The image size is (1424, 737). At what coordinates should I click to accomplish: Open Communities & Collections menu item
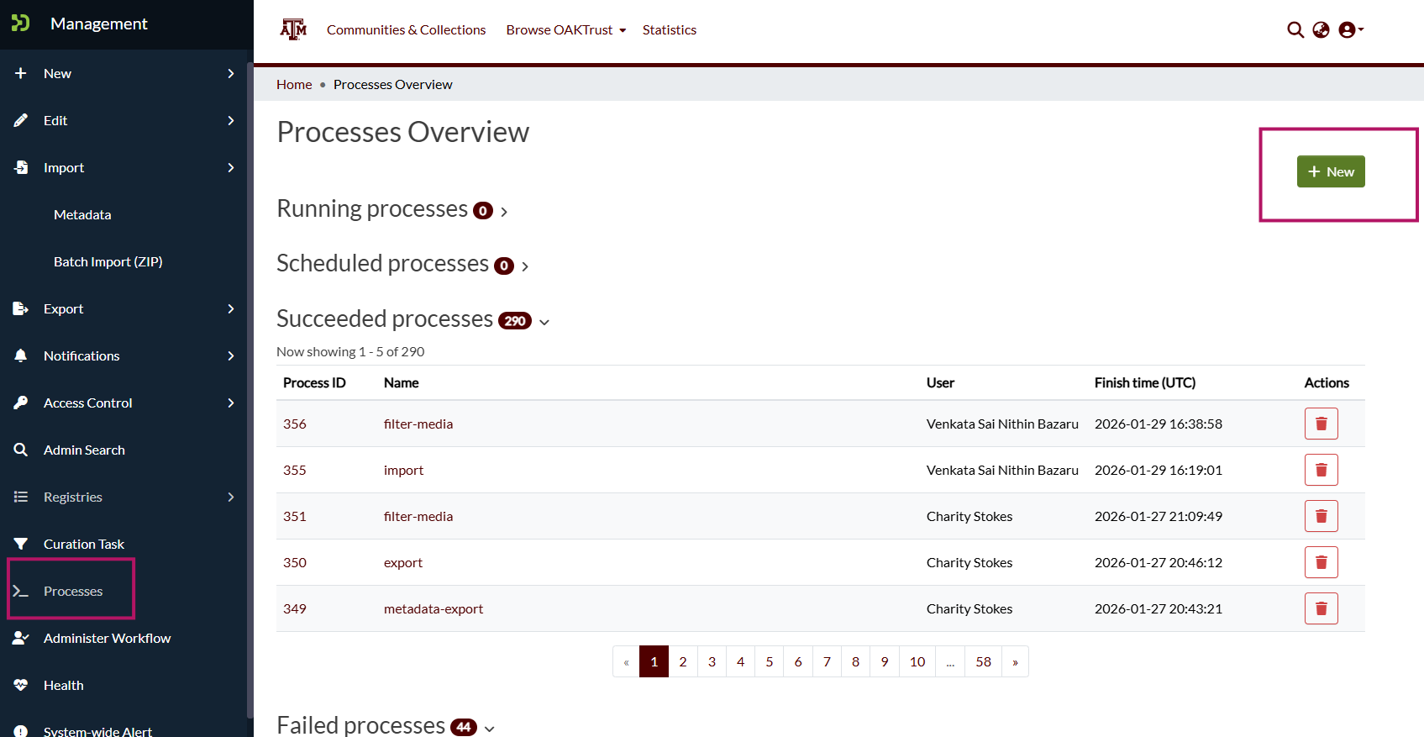tap(406, 30)
